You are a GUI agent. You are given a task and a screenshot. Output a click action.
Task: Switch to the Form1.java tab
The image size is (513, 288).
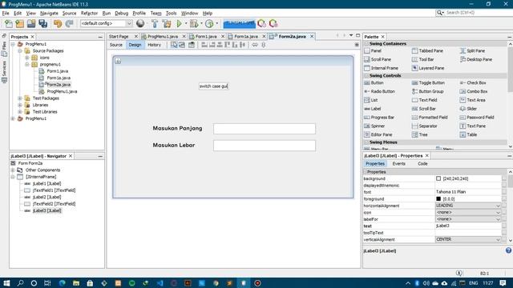tap(206, 37)
